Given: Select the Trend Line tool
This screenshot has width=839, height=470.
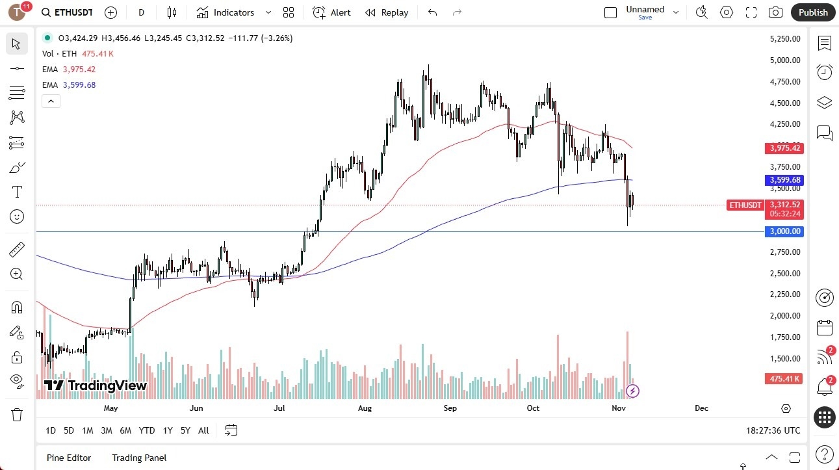Looking at the screenshot, I should 17,68.
